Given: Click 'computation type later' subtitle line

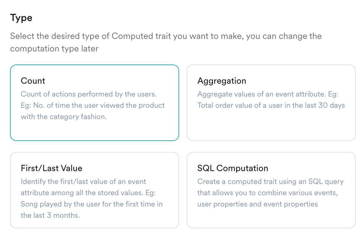Looking at the screenshot, I should pos(54,49).
